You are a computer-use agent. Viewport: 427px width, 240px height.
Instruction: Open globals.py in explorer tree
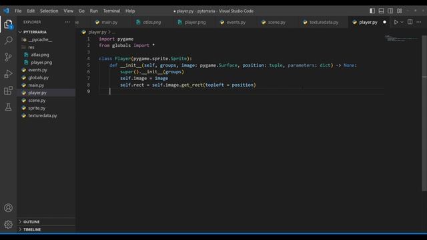(46, 77)
